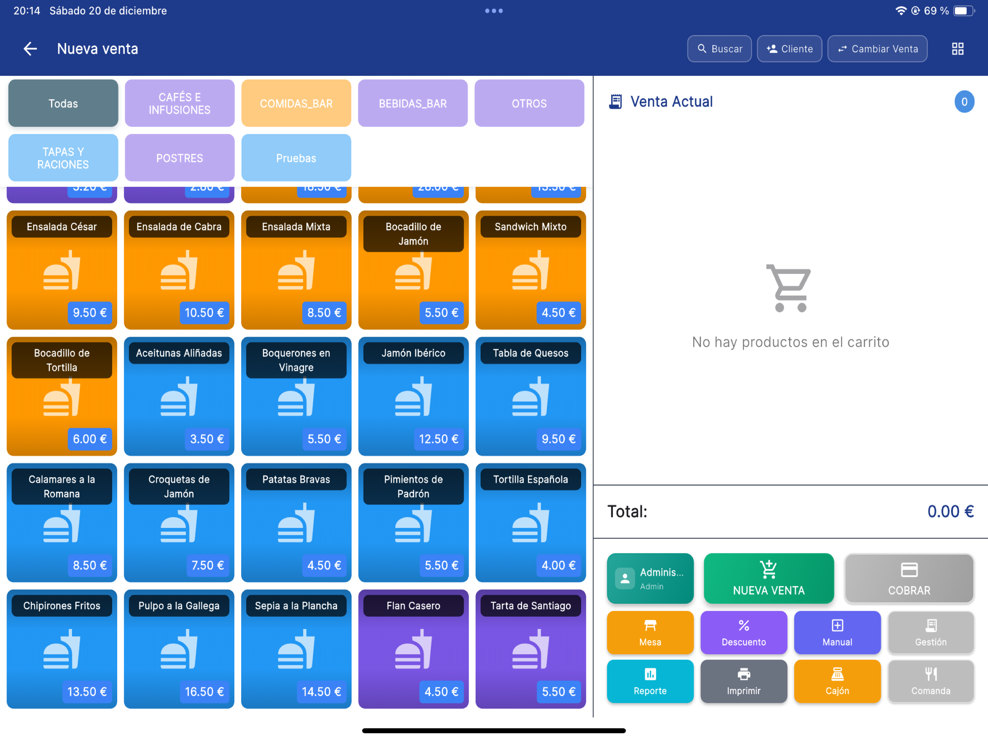Add Ensalada César to the sale
Viewport: 988px width, 740px height.
(61, 270)
